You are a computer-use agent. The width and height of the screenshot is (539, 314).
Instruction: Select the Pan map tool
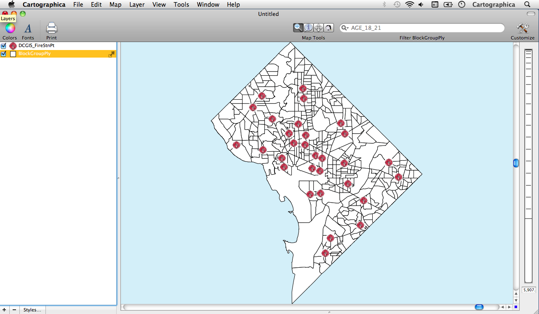319,28
